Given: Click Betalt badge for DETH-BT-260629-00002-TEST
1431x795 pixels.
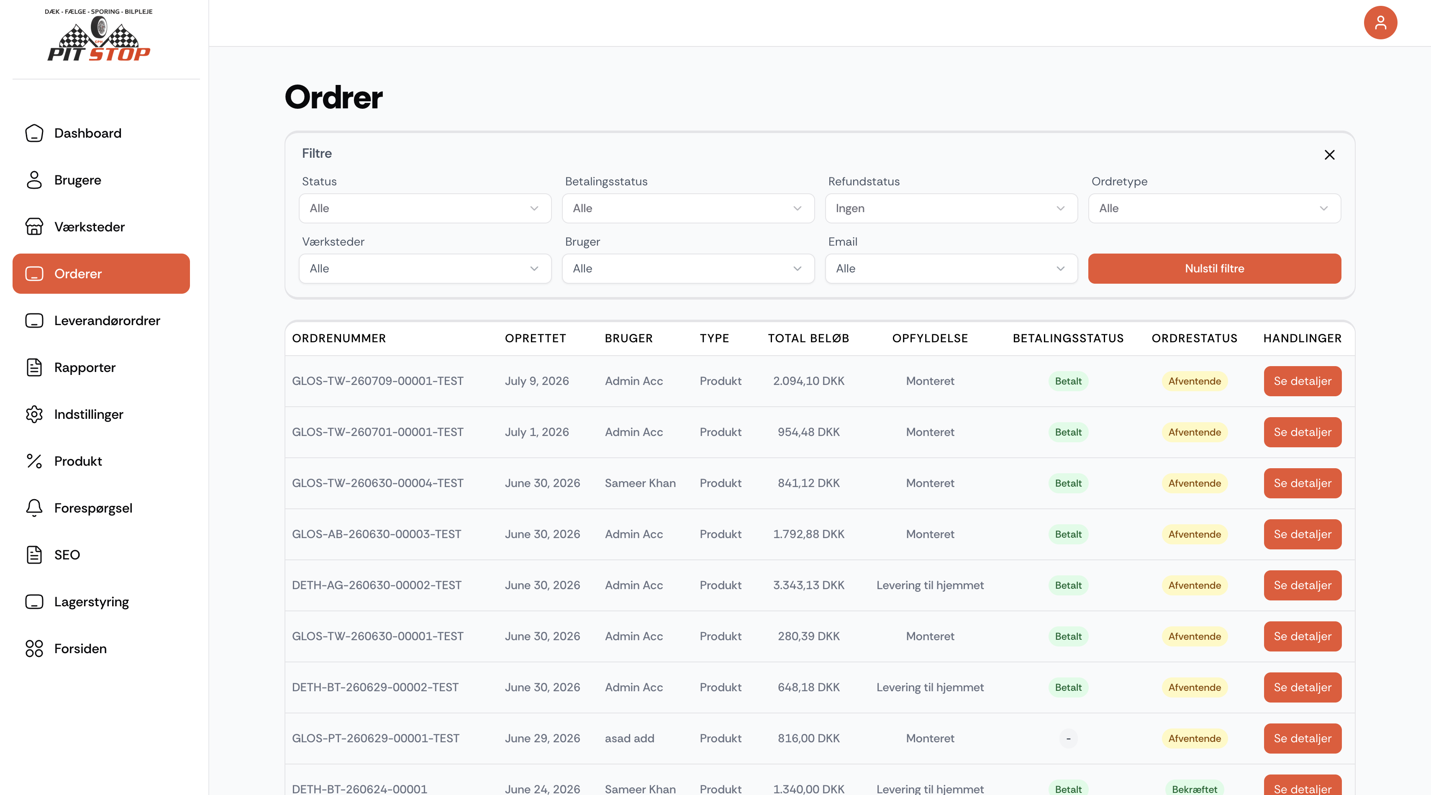Looking at the screenshot, I should (x=1068, y=687).
